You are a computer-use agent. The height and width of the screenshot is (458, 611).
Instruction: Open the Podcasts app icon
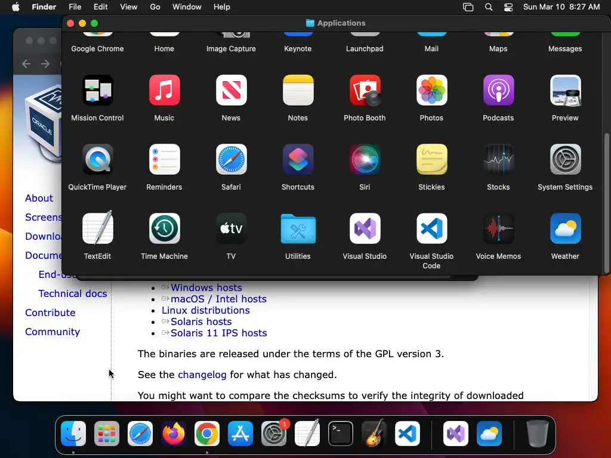coord(498,91)
